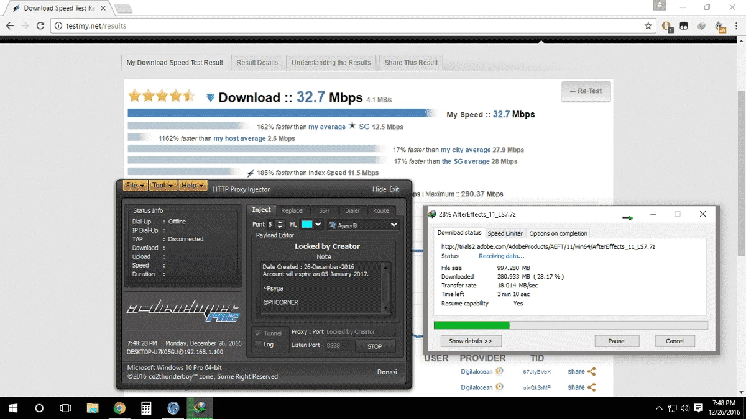Bookmark this page with the star icon
This screenshot has width=746, height=419.
click(648, 26)
